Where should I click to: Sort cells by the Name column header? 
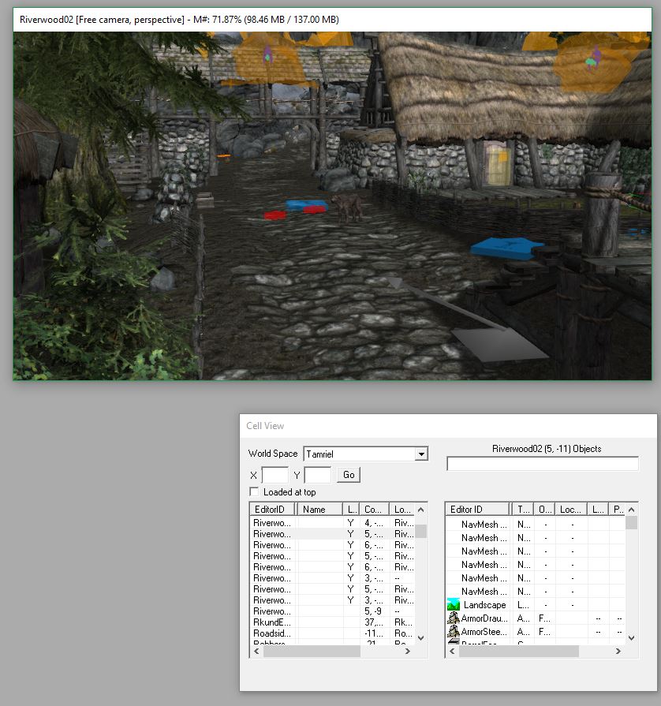coord(319,510)
